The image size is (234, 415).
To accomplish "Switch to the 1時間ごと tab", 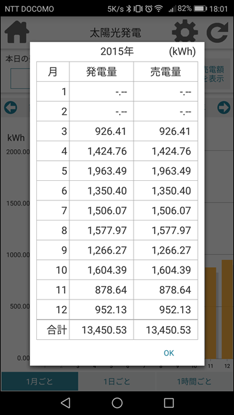I will pyautogui.click(x=194, y=381).
